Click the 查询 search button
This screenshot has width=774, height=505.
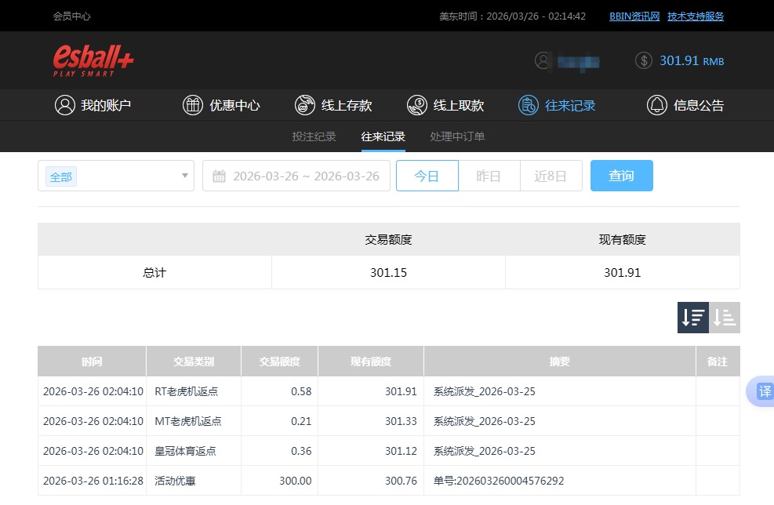(x=621, y=176)
